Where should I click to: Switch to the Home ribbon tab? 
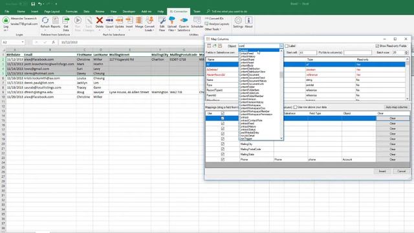[21, 12]
